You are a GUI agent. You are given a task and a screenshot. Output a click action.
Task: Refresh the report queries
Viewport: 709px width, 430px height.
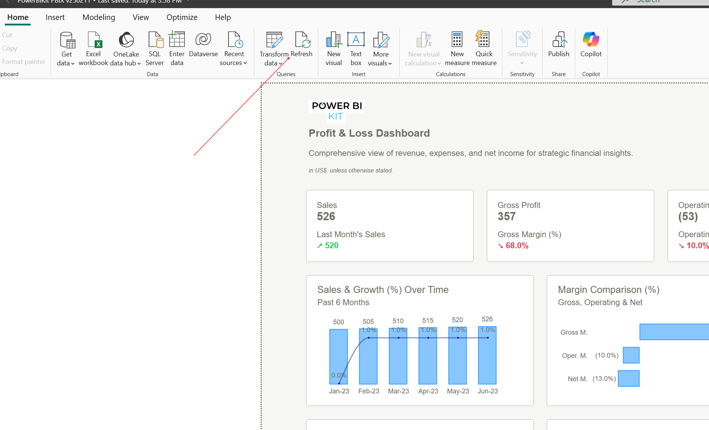[302, 44]
